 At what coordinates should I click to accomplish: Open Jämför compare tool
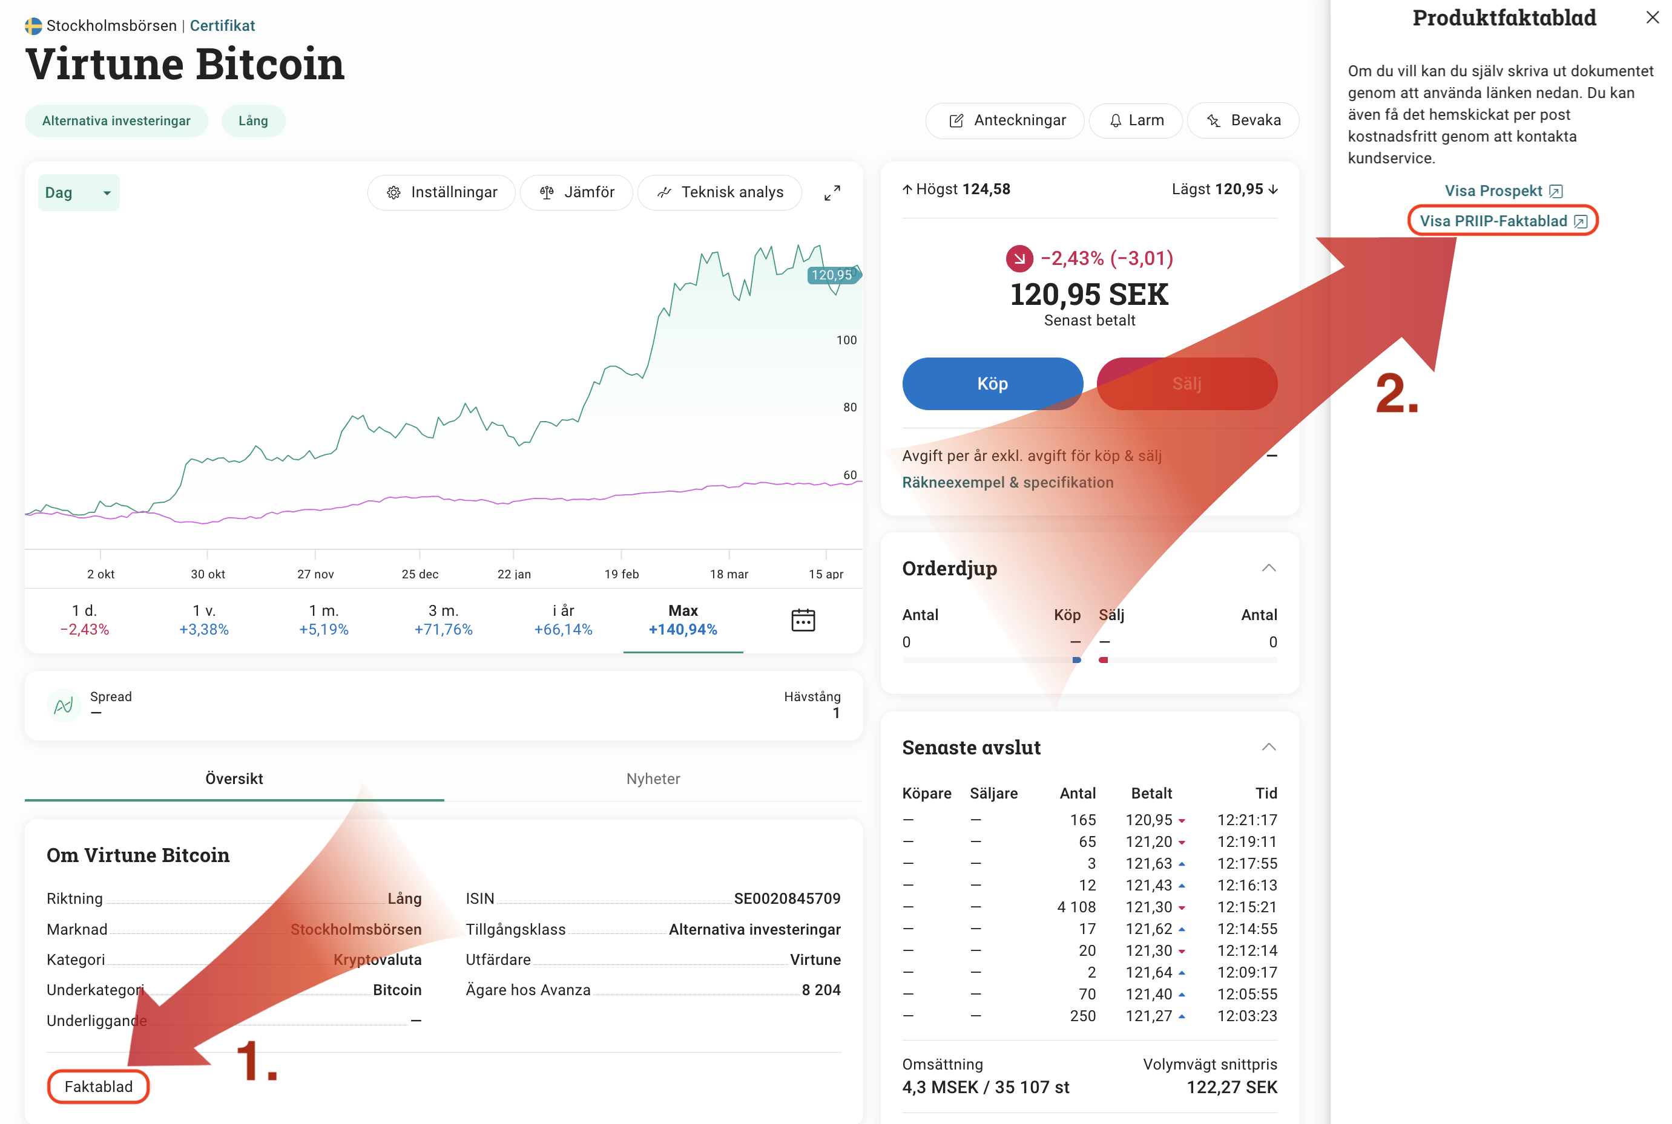(x=577, y=192)
